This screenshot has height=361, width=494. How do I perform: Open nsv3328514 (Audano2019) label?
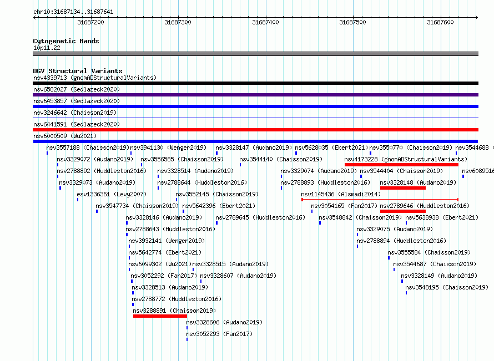195,171
